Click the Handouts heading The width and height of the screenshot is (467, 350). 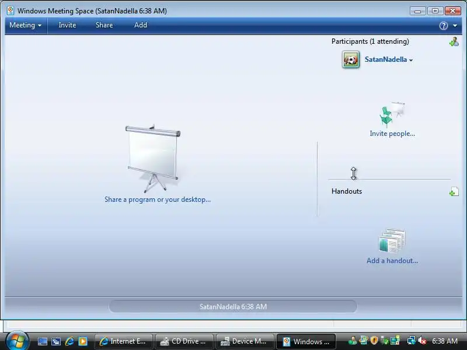[347, 191]
